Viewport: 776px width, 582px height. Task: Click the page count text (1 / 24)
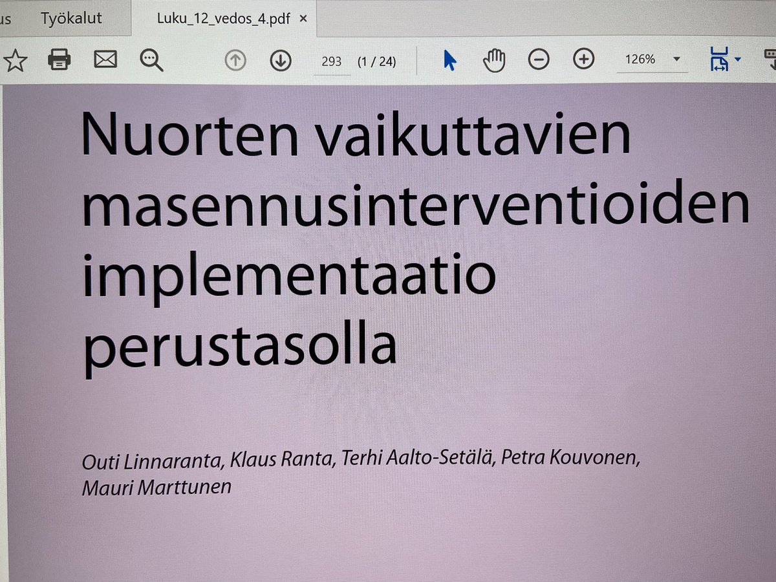[377, 61]
